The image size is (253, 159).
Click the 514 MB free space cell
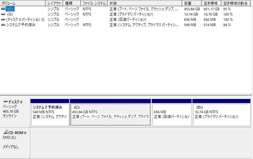[x=209, y=25]
